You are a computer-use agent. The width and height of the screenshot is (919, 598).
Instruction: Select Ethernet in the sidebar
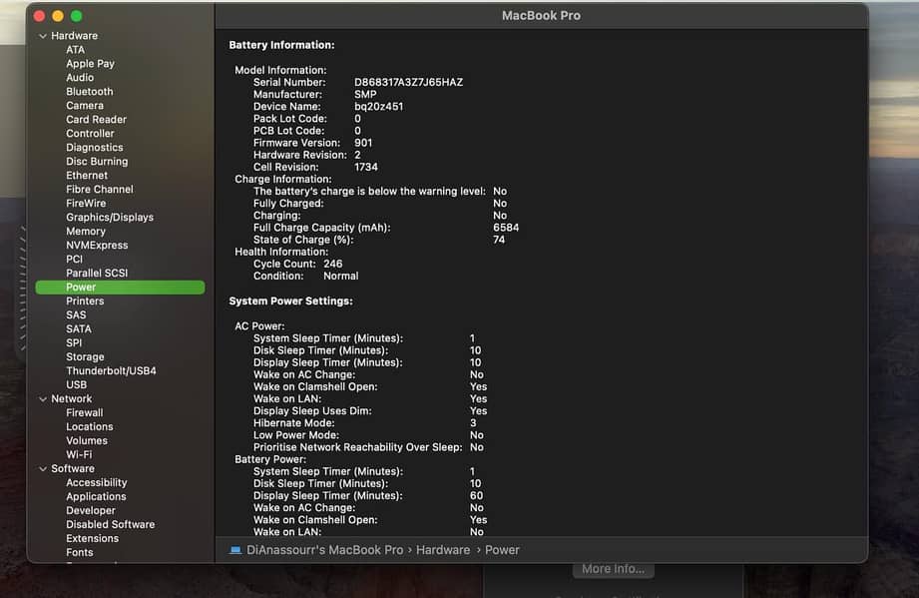click(87, 176)
